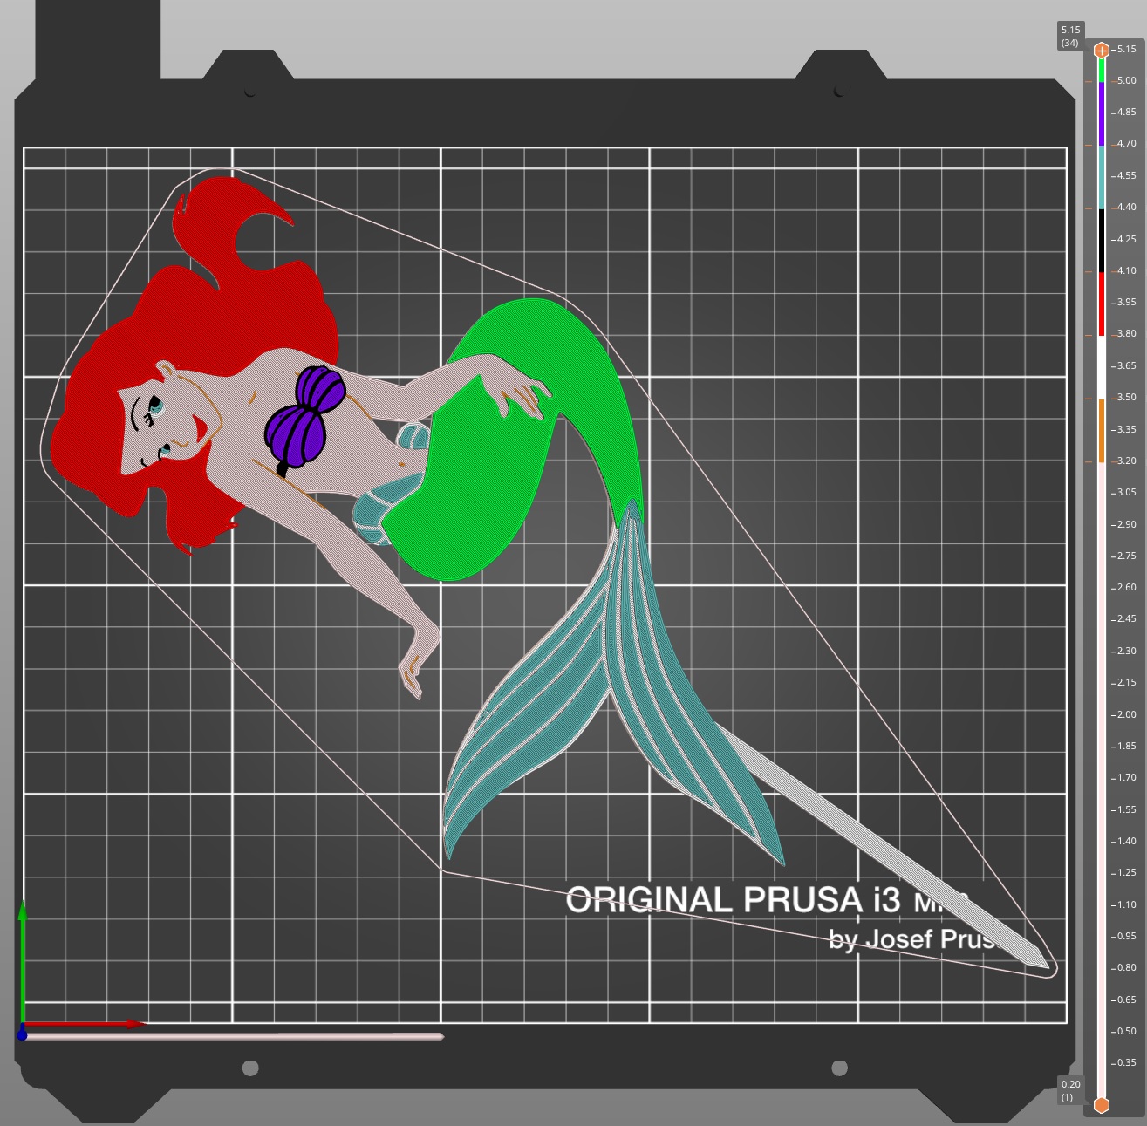This screenshot has width=1147, height=1126.
Task: Click the 1.25 height label on the ruler
Action: tap(1126, 872)
